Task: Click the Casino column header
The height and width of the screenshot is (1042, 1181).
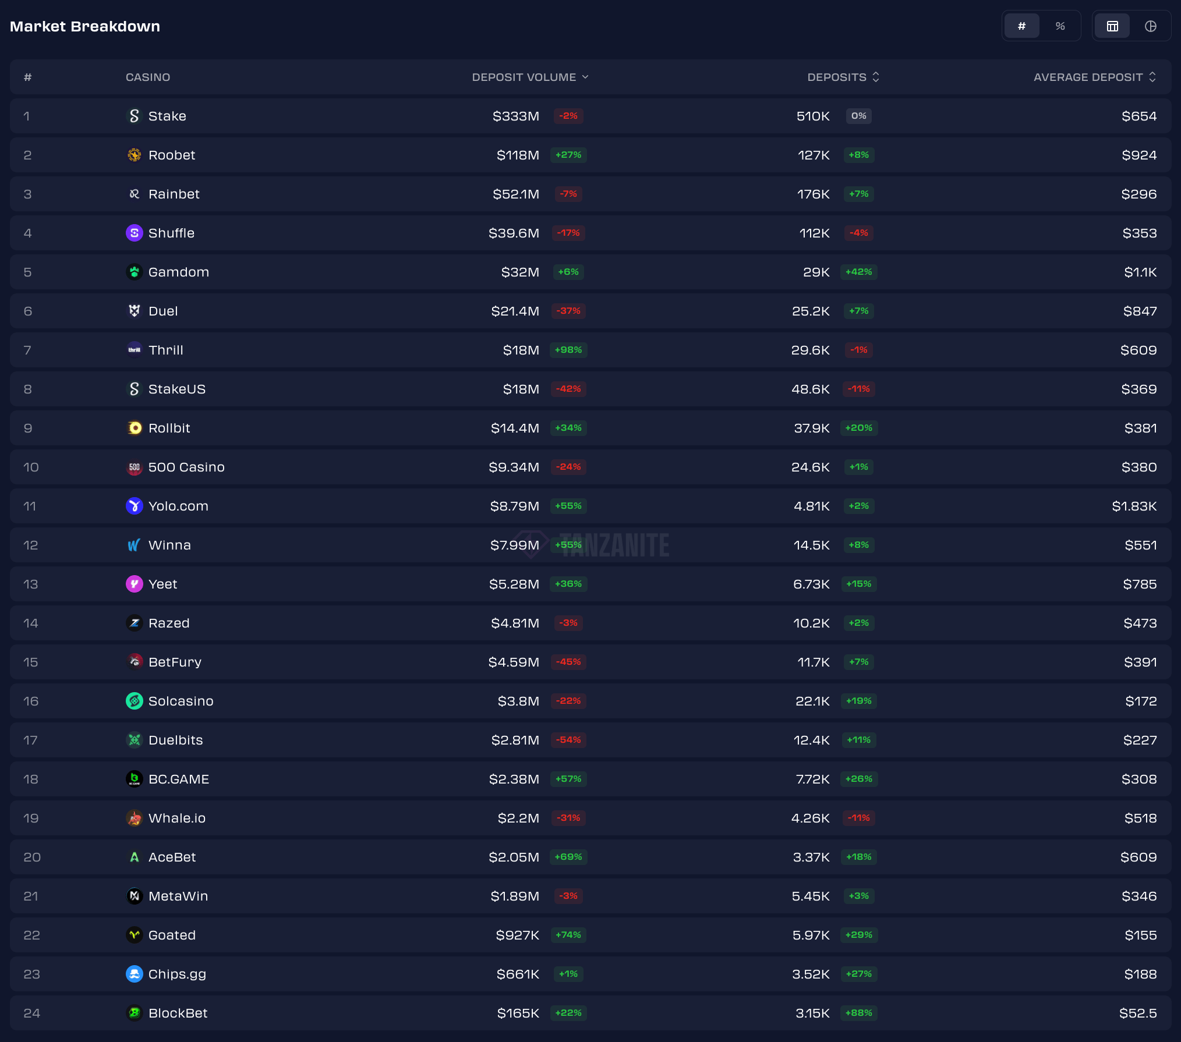Action: 148,77
